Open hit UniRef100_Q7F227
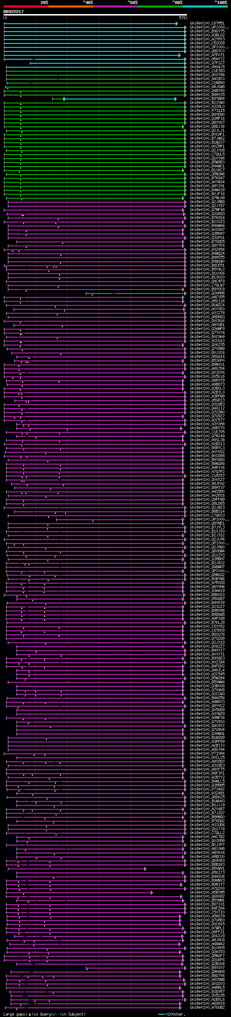The width and height of the screenshot is (231, 1017). [207, 63]
